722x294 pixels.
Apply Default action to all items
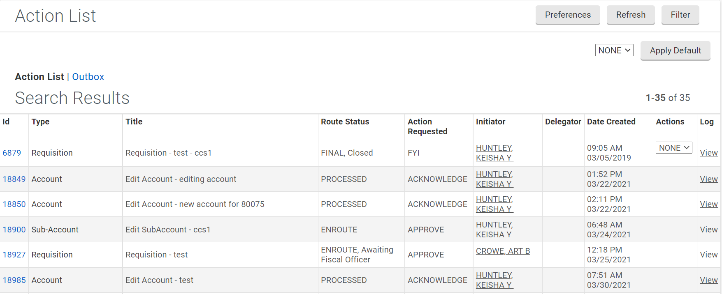[x=675, y=50]
